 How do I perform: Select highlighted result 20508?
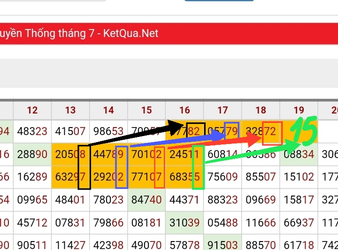click(x=70, y=154)
